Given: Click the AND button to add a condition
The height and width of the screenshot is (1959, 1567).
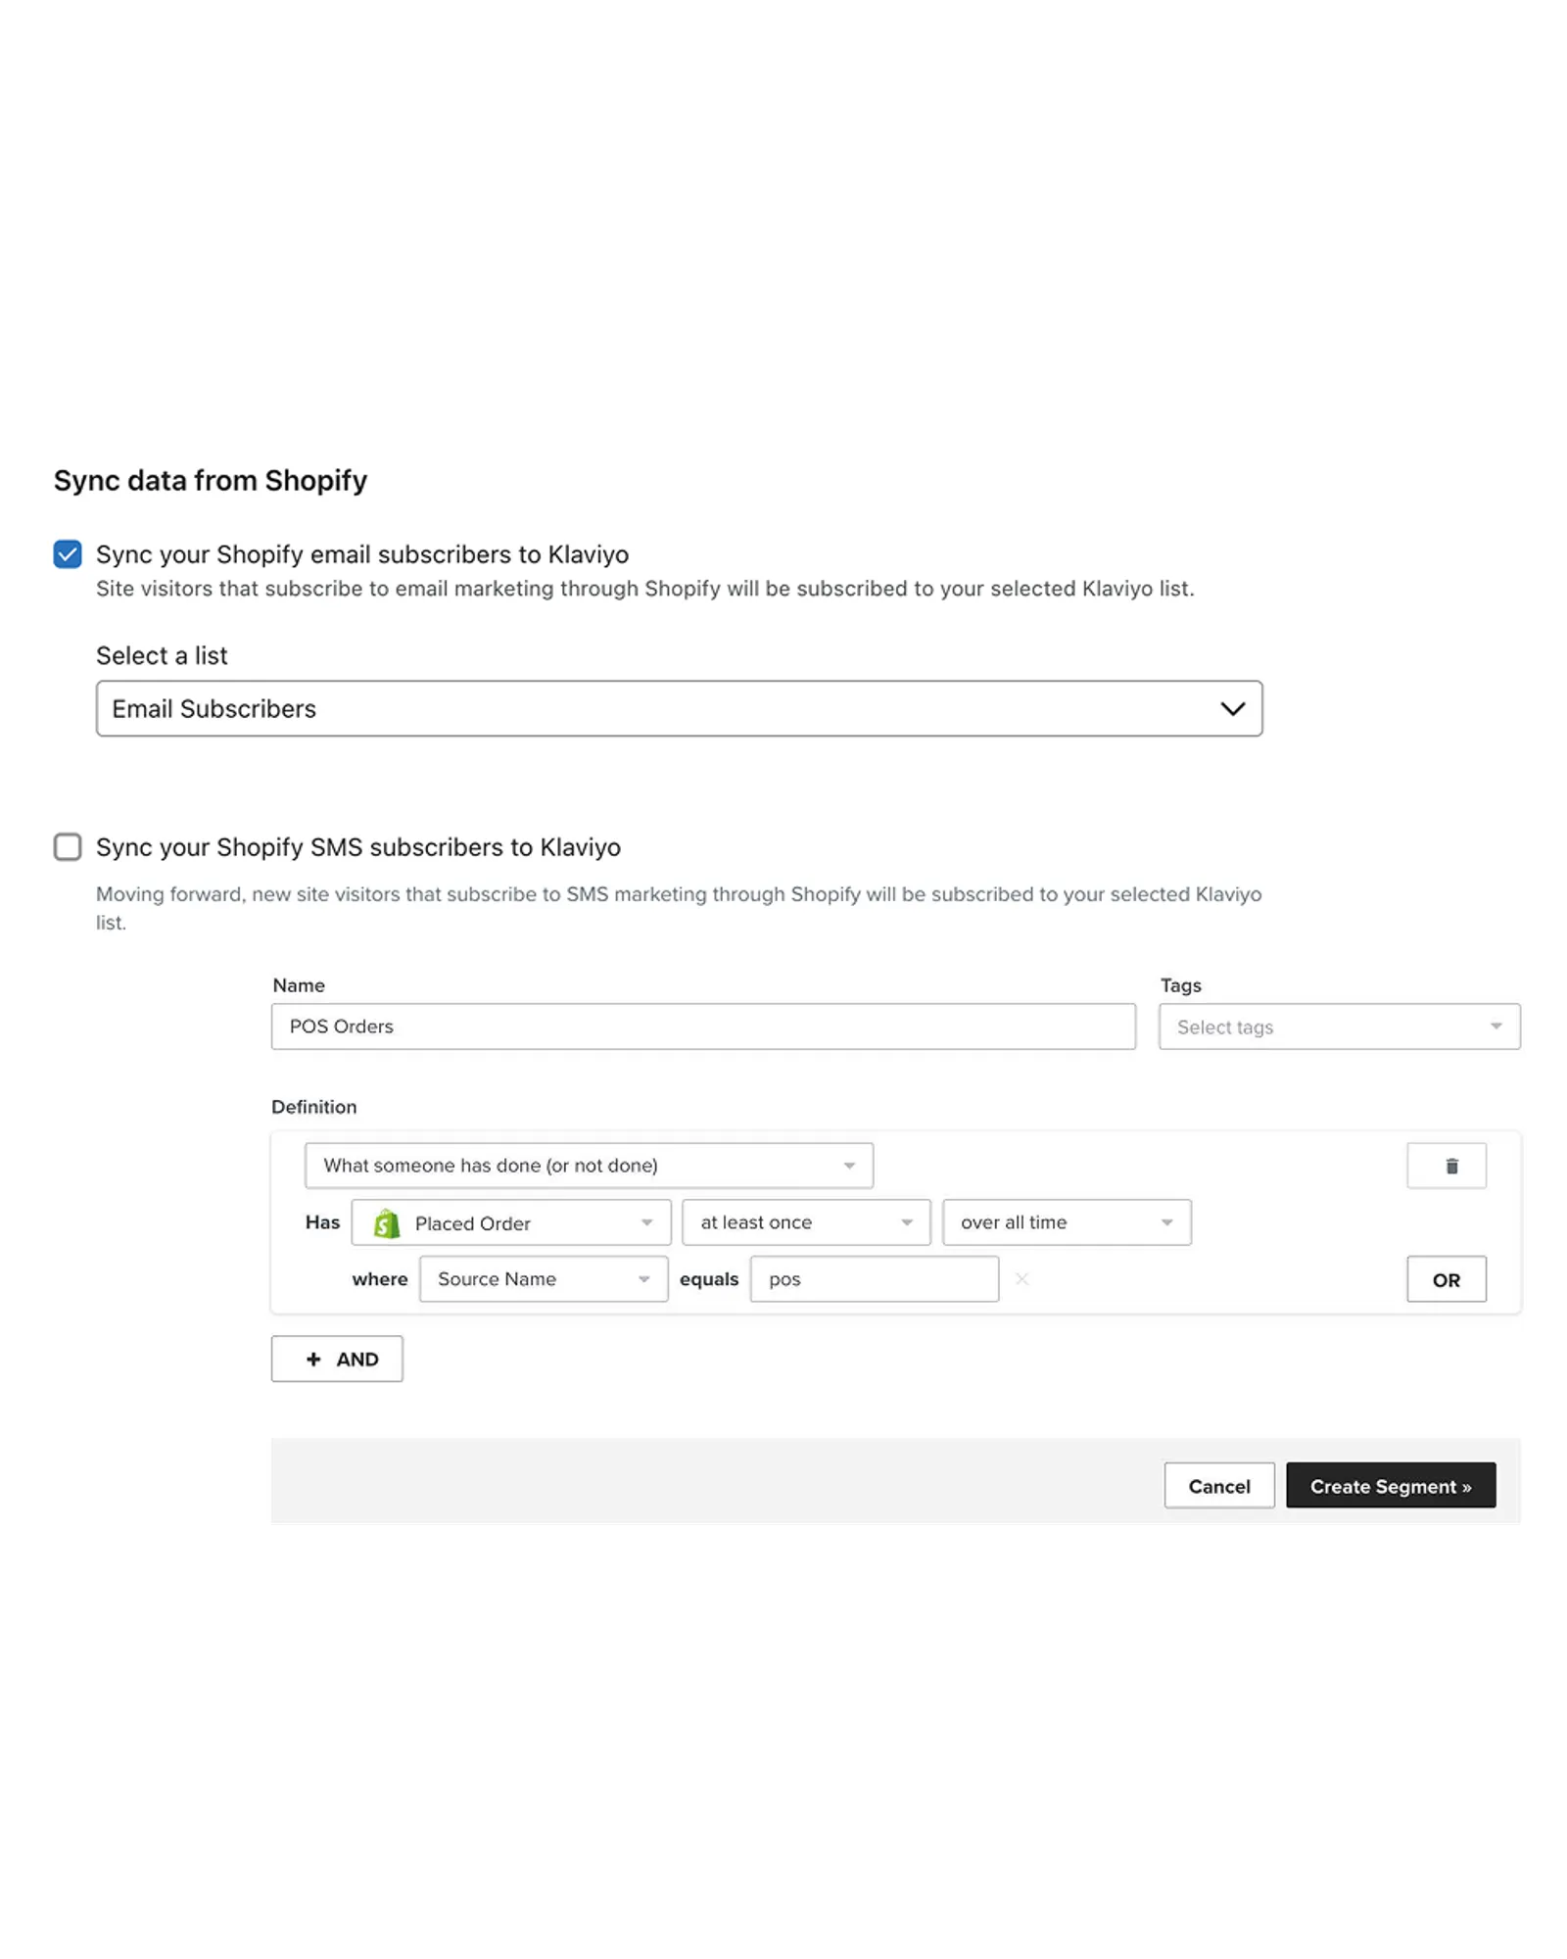Looking at the screenshot, I should point(337,1359).
